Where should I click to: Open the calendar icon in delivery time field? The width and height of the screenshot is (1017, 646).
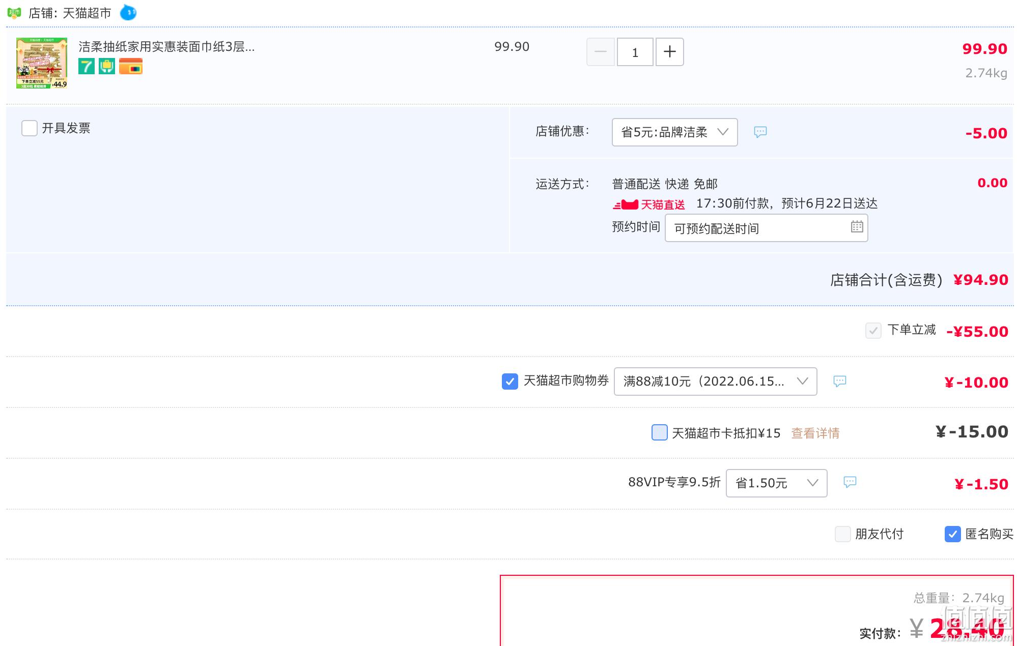coord(857,227)
